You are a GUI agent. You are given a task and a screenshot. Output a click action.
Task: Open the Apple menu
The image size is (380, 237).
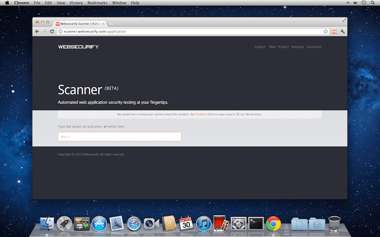pos(7,3)
